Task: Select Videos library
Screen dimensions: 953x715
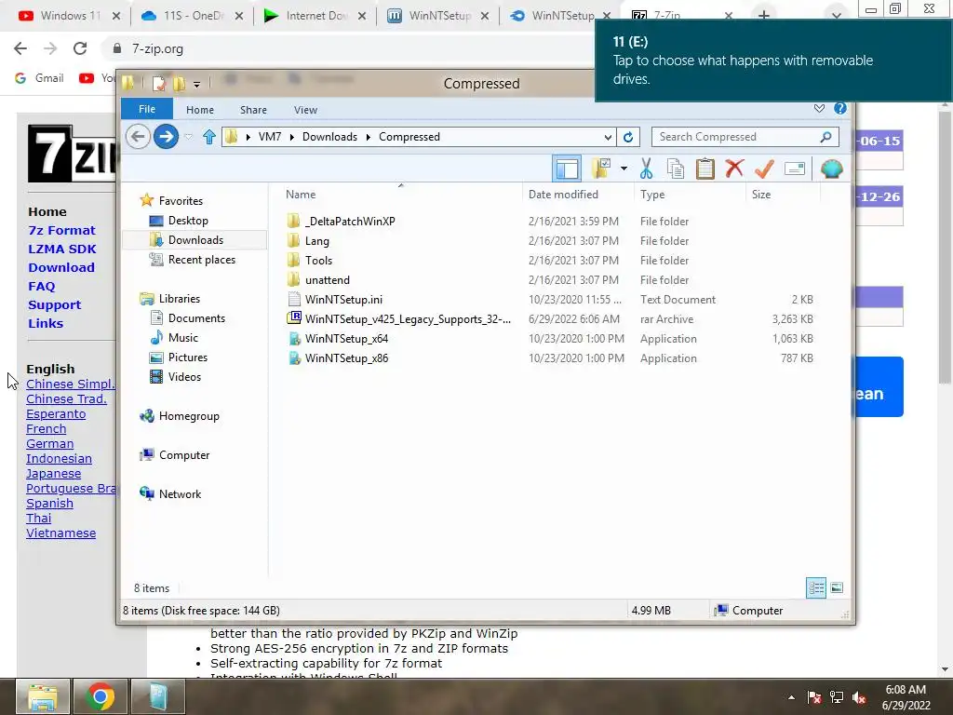Action: (x=184, y=376)
